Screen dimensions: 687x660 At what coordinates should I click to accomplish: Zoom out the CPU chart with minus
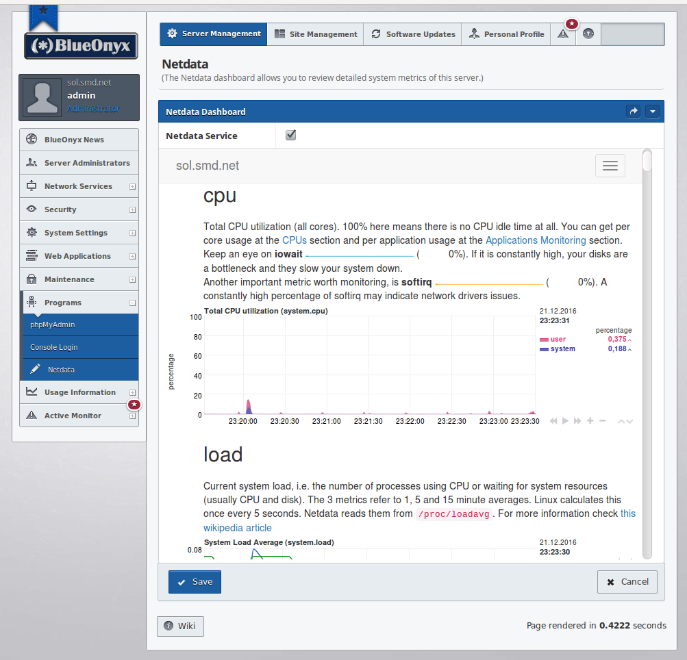[x=603, y=421]
